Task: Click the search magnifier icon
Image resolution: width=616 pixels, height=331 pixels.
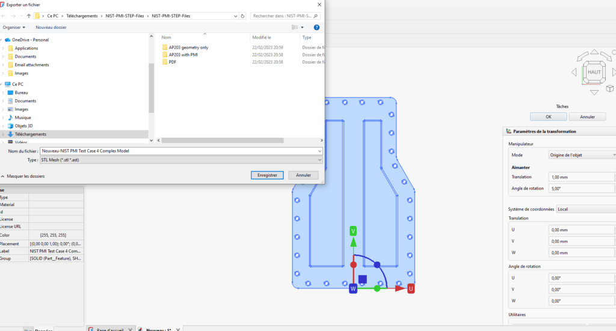Action: click(x=315, y=16)
